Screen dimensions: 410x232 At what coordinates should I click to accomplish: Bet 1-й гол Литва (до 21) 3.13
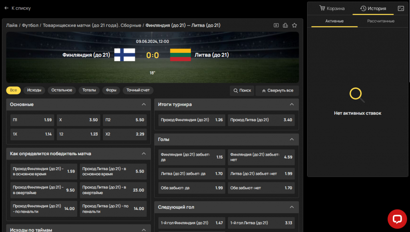(x=261, y=223)
